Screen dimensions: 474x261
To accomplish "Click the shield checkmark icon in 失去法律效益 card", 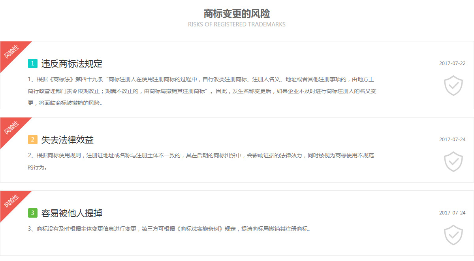I will [453, 162].
